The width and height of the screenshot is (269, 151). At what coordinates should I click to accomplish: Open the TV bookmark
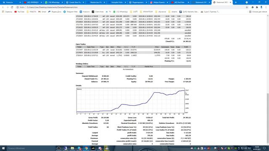pyautogui.click(x=108, y=12)
